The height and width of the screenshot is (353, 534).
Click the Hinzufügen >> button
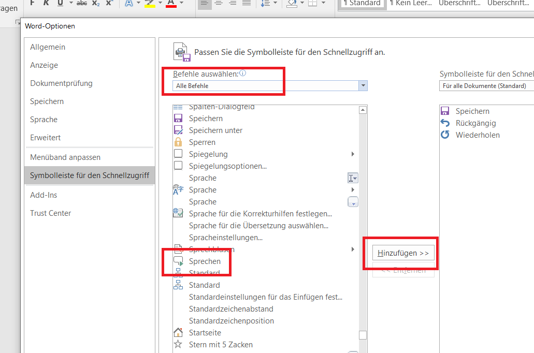(x=403, y=253)
